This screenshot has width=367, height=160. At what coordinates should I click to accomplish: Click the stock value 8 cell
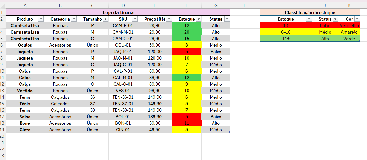(x=187, y=45)
